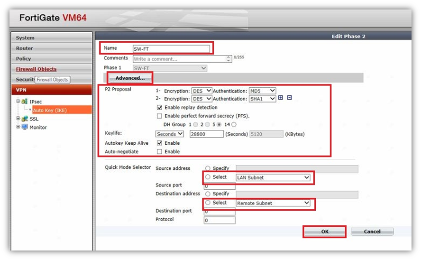The image size is (421, 260).
Task: Open LAN Subnet source address dropdown
Action: click(x=273, y=177)
